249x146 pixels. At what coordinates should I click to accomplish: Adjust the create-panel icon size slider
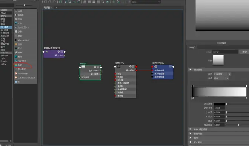(24, 5)
